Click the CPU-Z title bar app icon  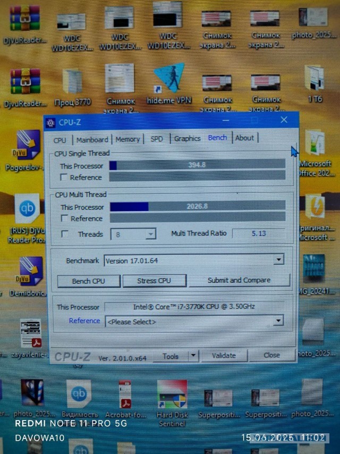50,123
